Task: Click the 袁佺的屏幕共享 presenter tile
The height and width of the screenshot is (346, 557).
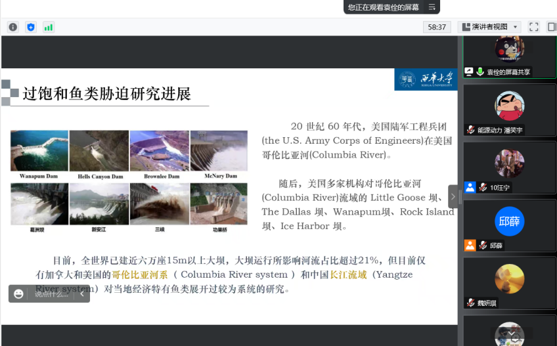Action: pos(509,56)
